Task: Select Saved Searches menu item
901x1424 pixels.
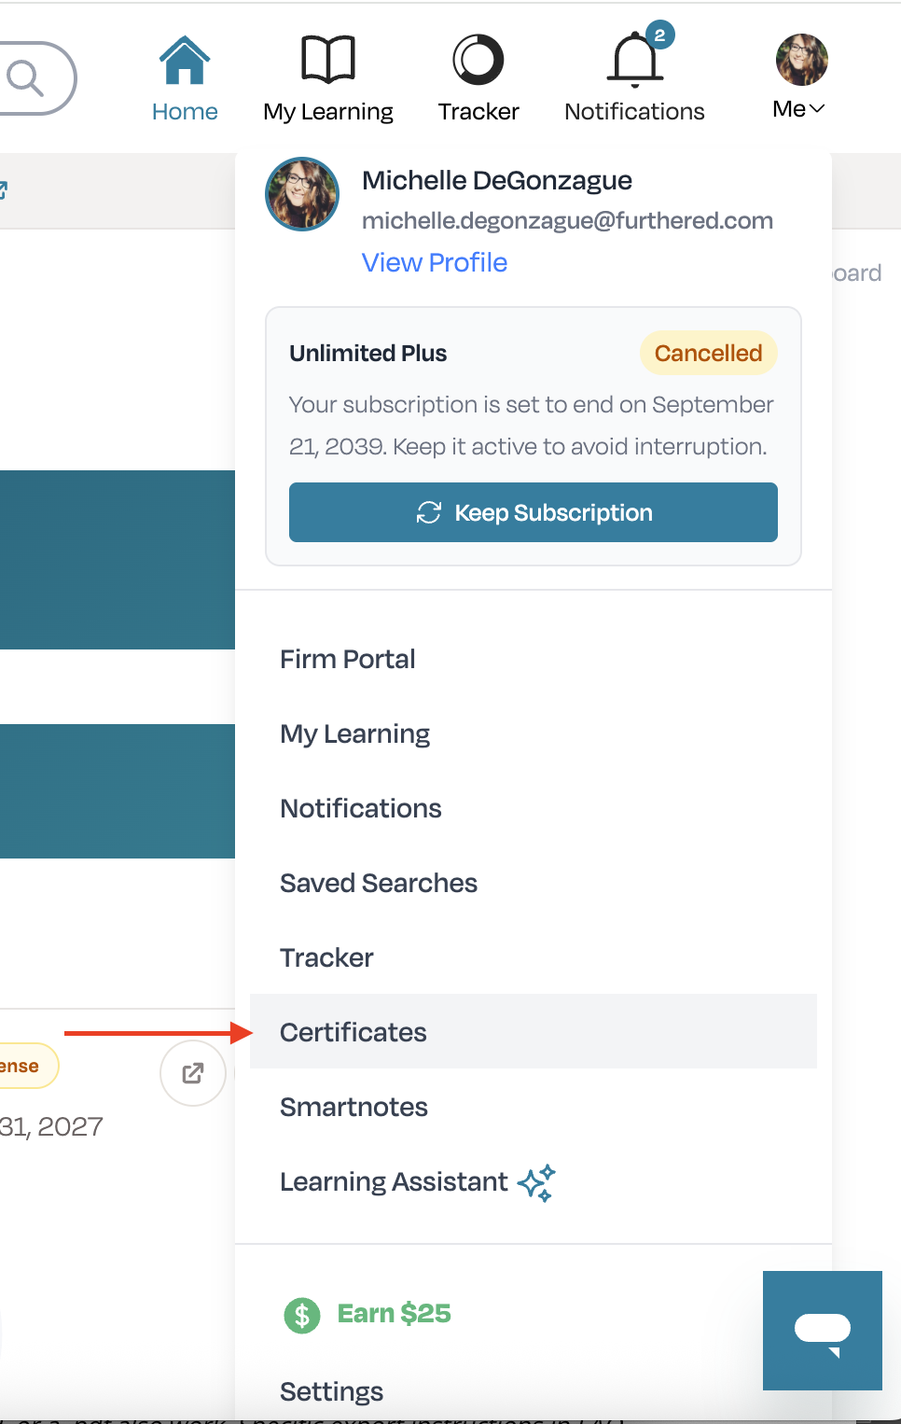Action: coord(379,883)
